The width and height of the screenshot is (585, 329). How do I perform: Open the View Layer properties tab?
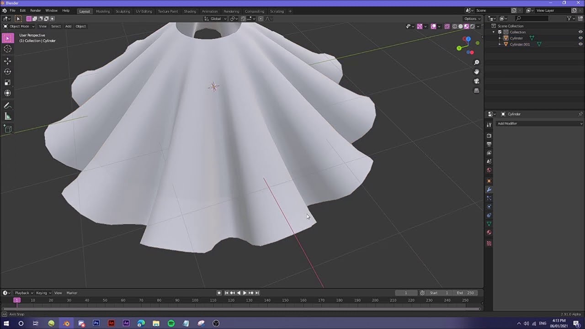[x=489, y=153]
